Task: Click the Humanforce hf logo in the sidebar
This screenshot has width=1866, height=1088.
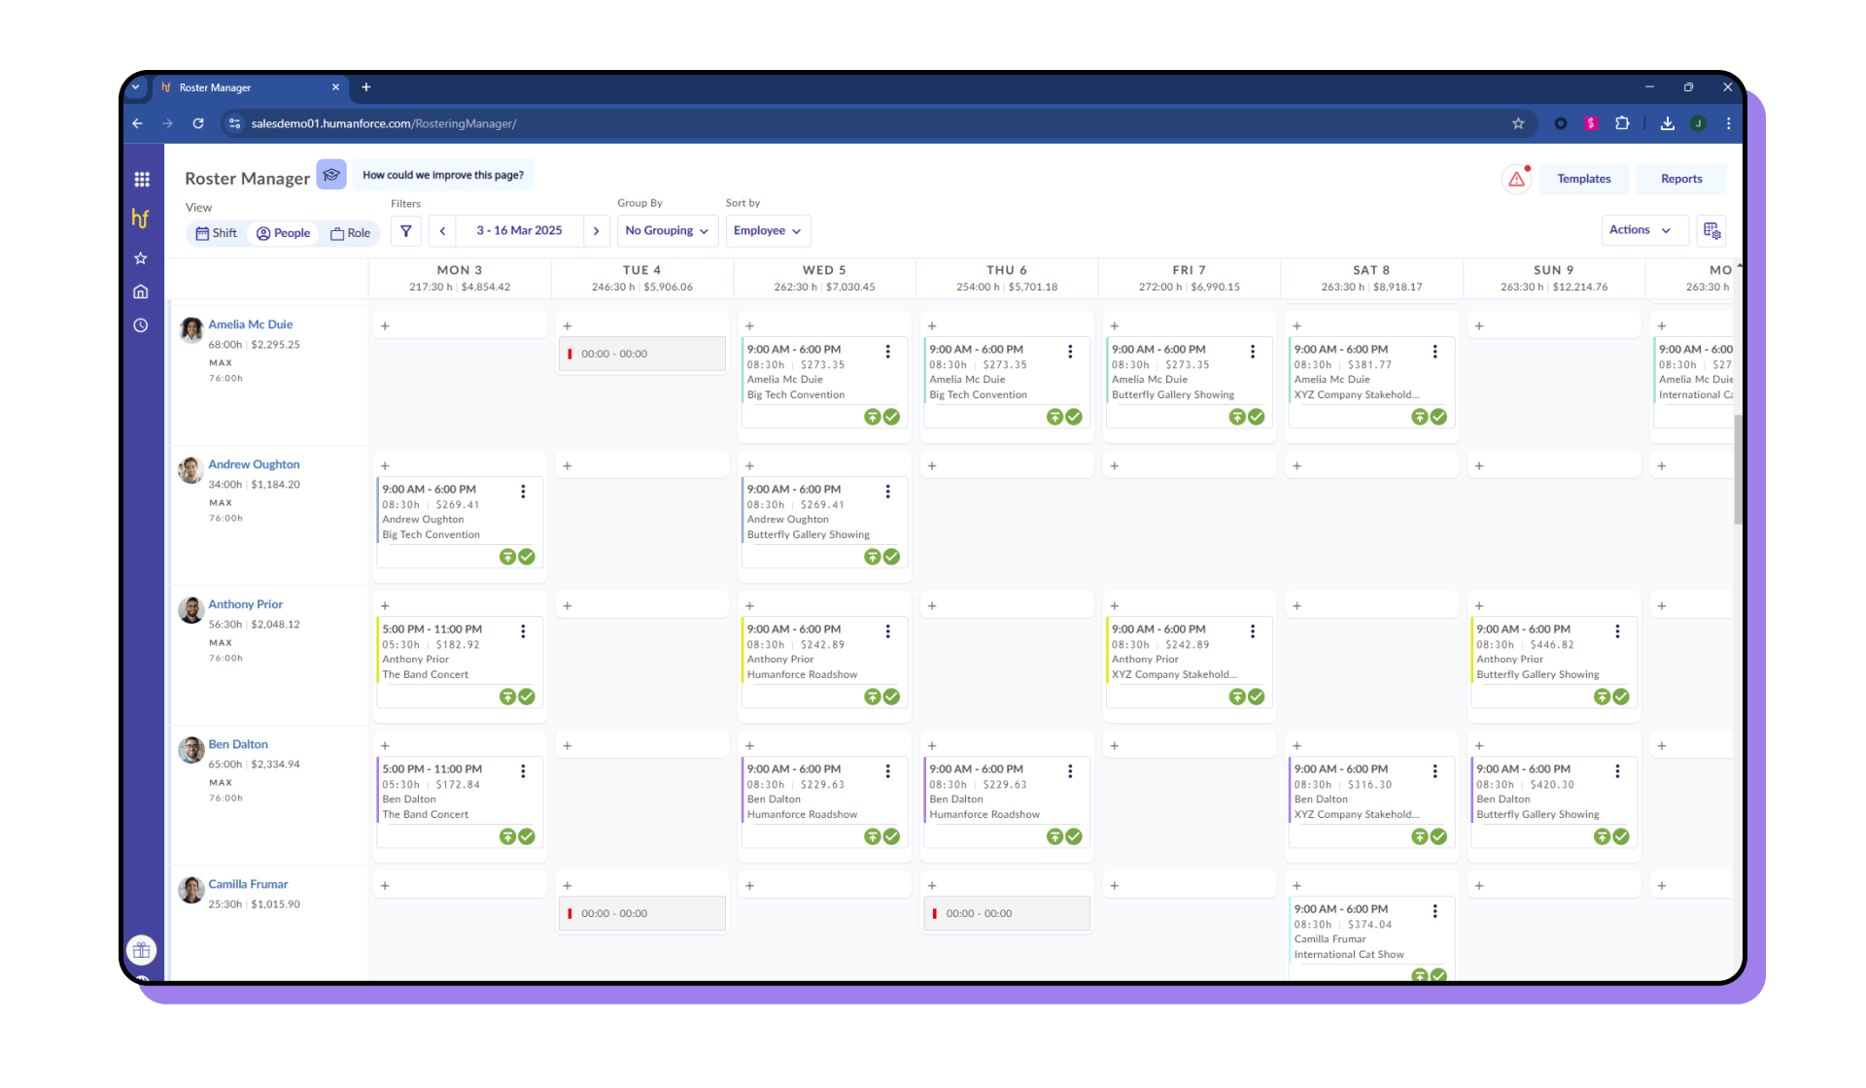Action: click(140, 219)
